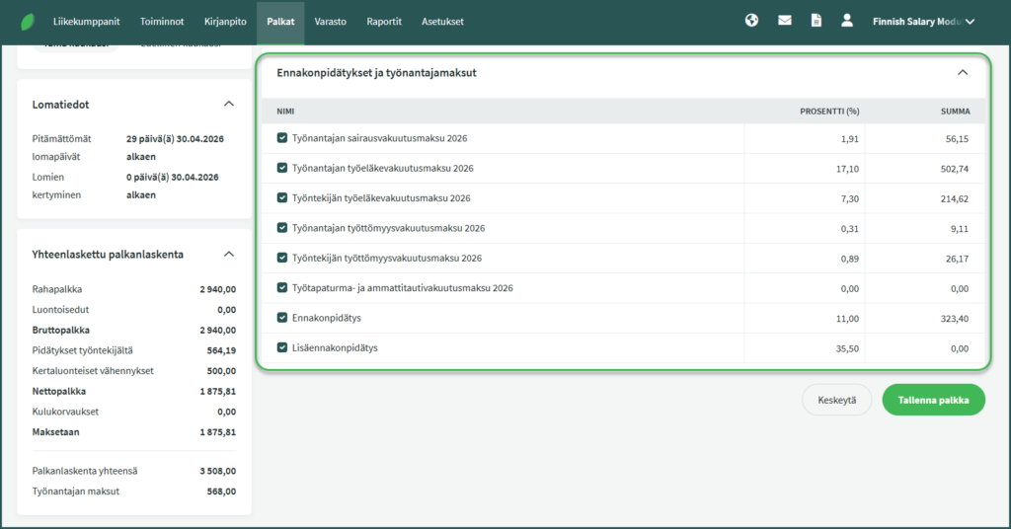Open the user profile icon
The width and height of the screenshot is (1011, 529).
tap(846, 21)
